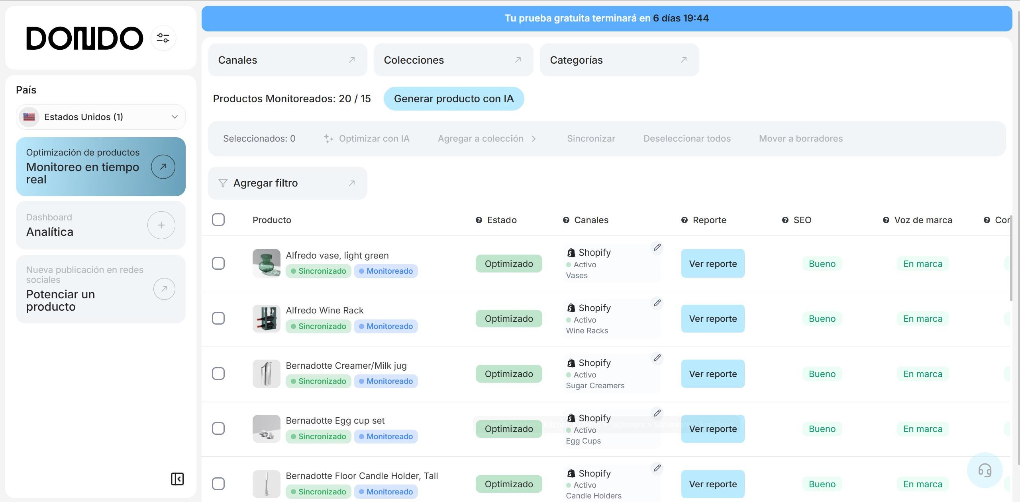This screenshot has height=502, width=1020.
Task: Select the Alfredo Wine Rack checkbox
Action: point(218,318)
